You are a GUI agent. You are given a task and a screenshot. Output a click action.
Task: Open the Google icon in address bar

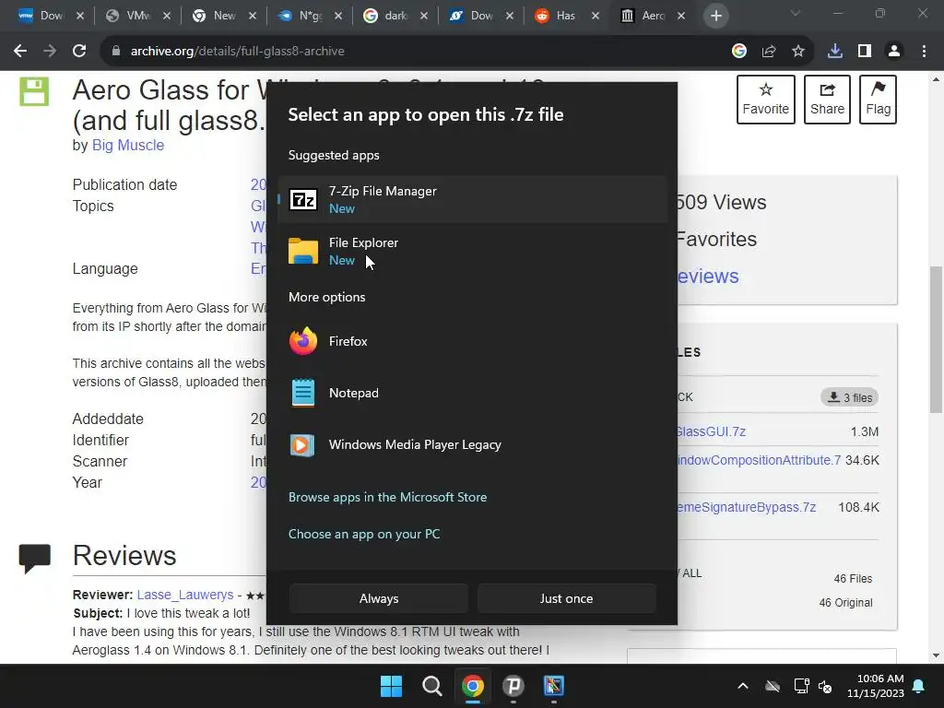739,52
